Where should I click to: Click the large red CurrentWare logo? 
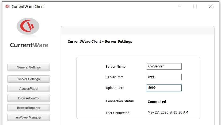point(28,26)
